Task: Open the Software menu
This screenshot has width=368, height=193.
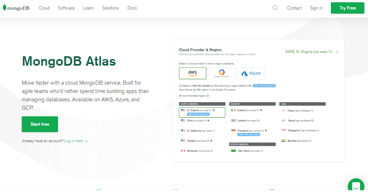Action: (66, 8)
